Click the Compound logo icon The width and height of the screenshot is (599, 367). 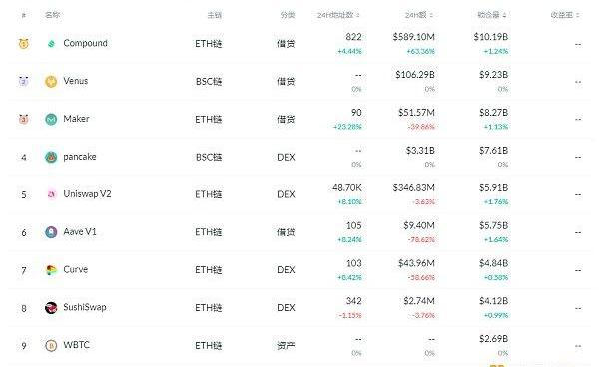click(x=51, y=44)
